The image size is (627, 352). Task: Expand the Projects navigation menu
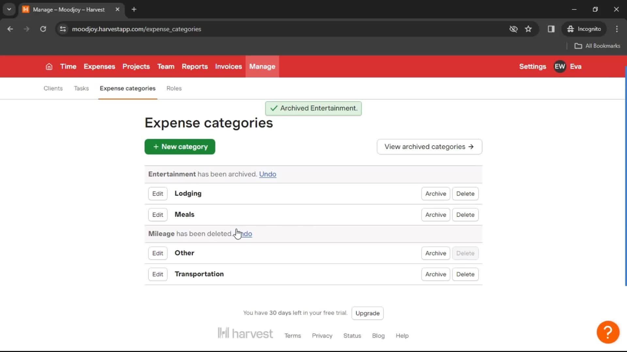tap(136, 66)
